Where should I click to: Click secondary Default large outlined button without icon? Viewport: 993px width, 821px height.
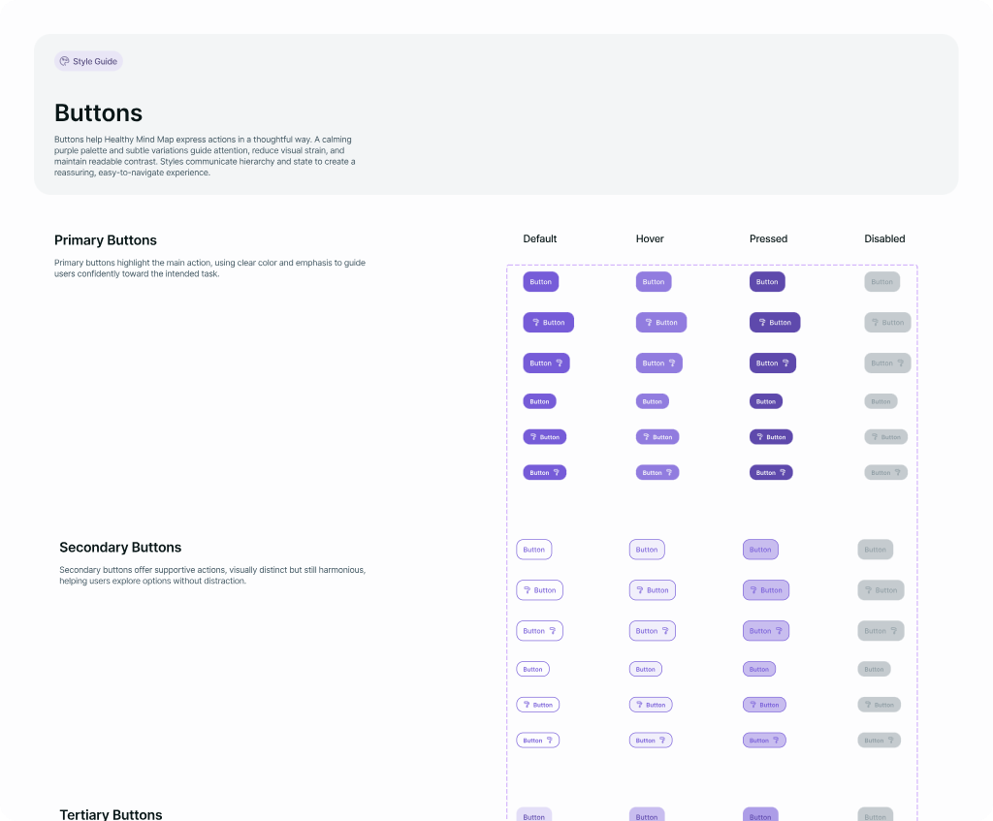click(x=534, y=550)
